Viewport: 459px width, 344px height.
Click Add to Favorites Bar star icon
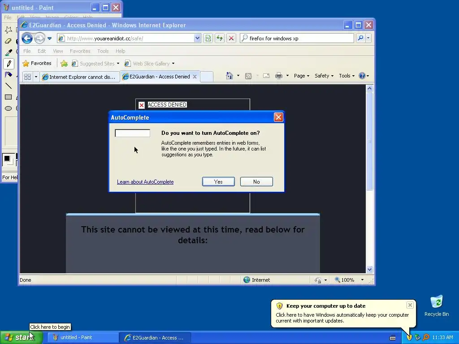click(x=64, y=64)
